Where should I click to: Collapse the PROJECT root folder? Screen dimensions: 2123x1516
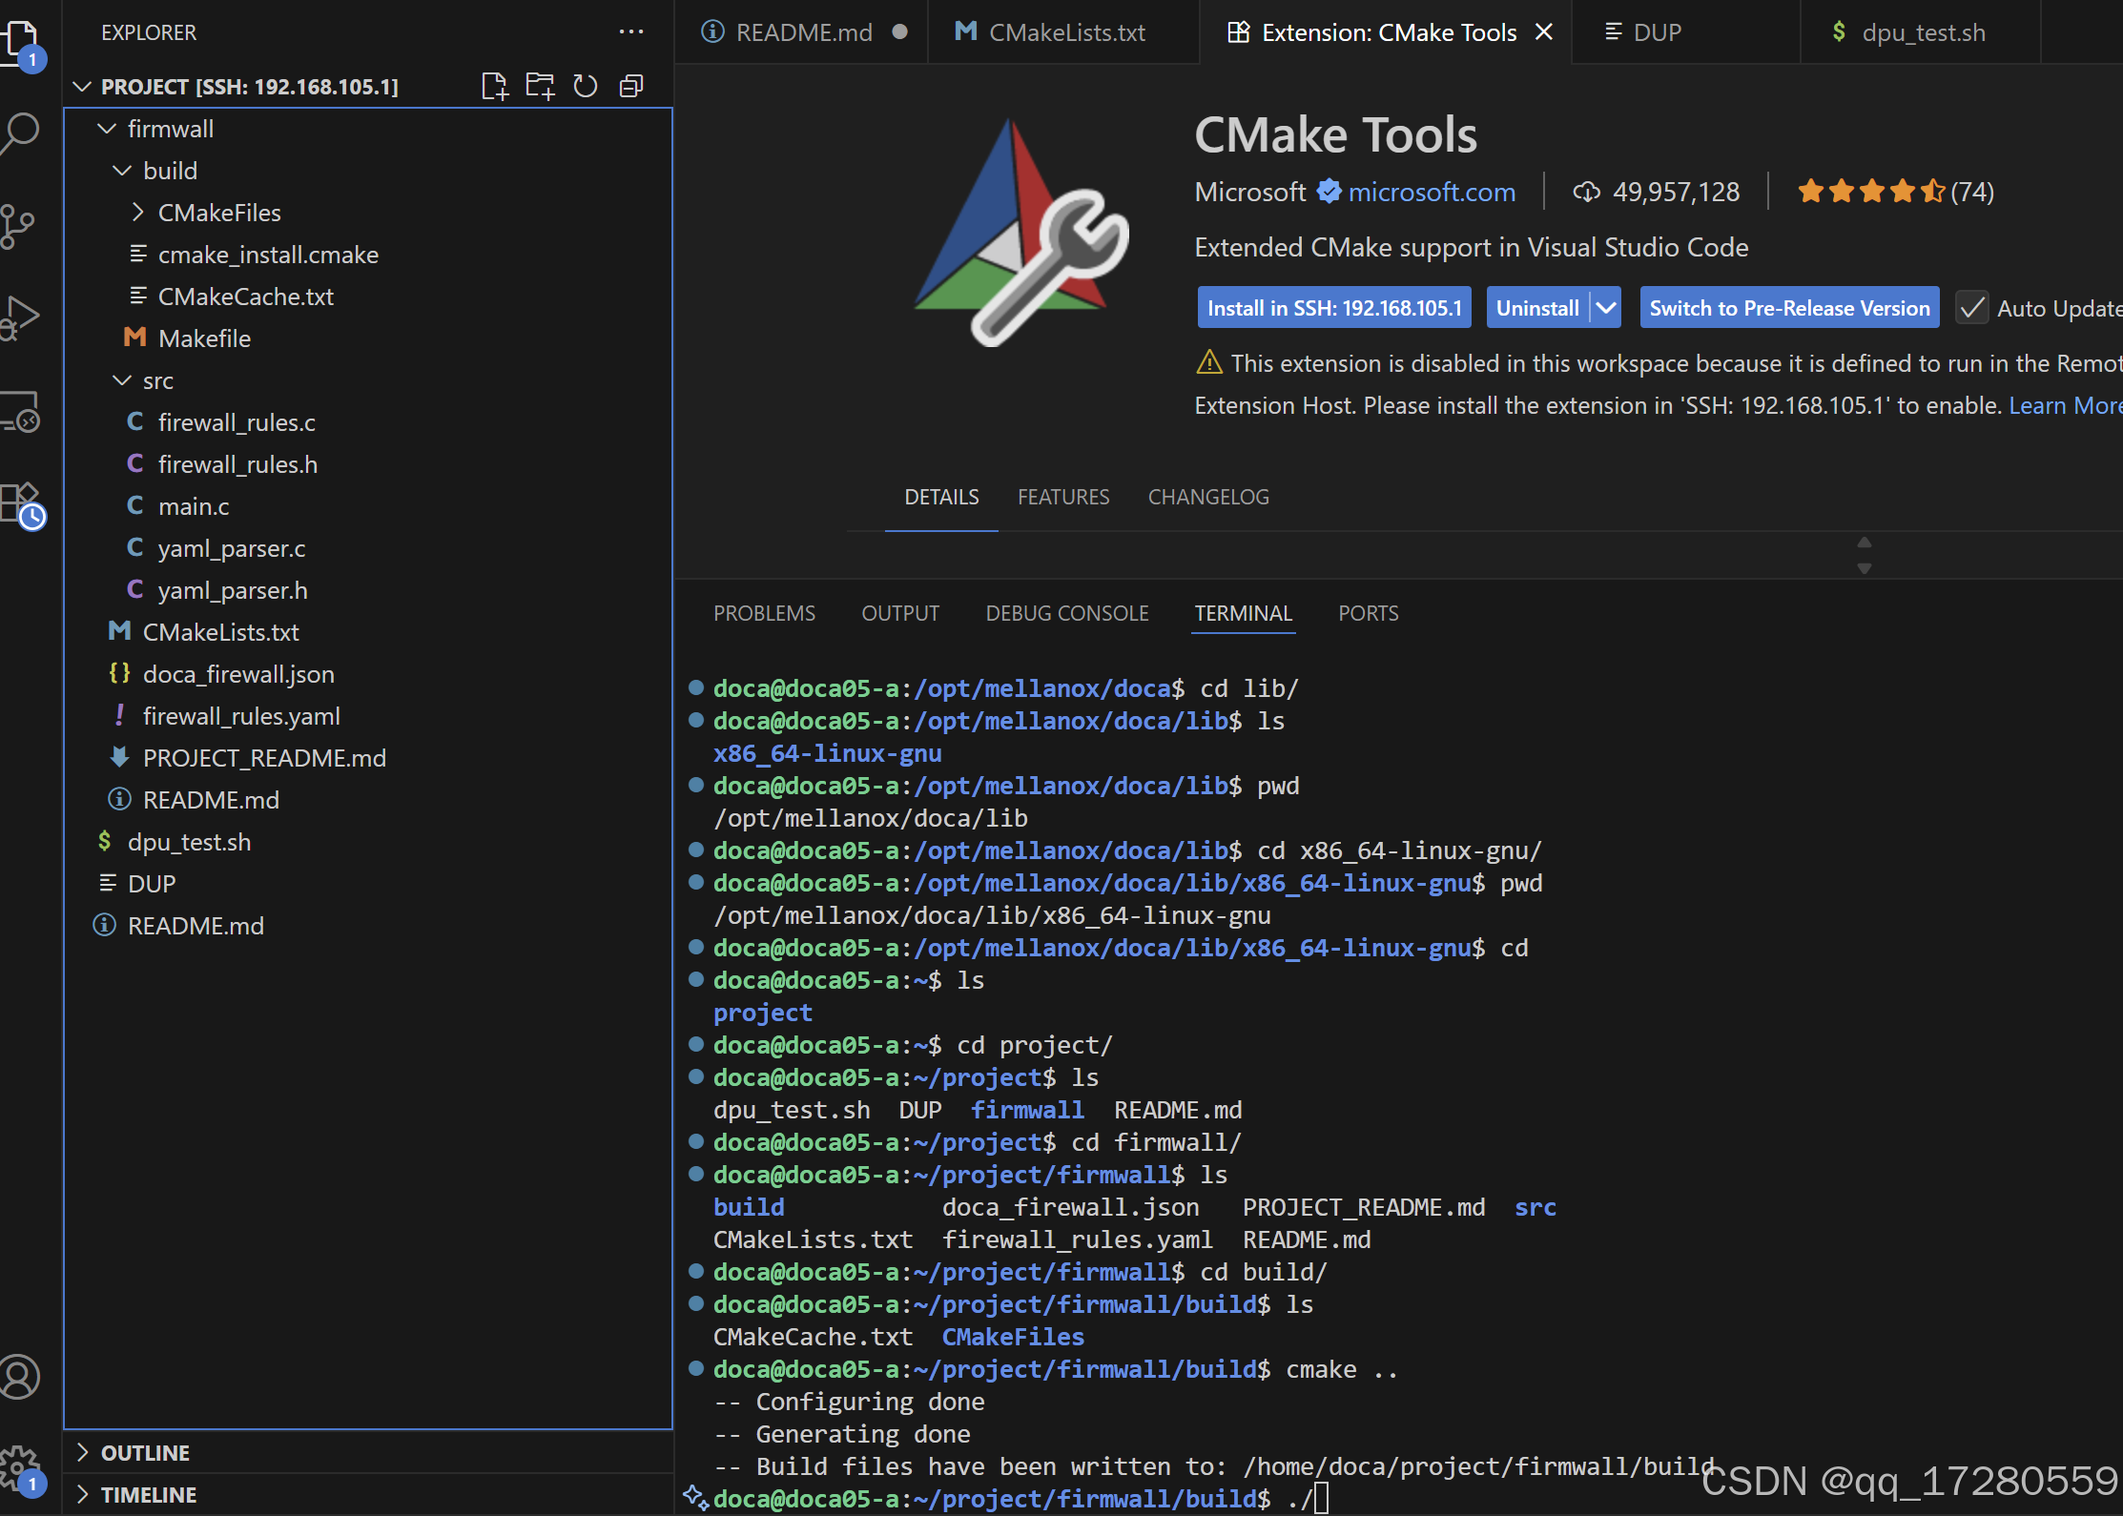click(x=83, y=87)
